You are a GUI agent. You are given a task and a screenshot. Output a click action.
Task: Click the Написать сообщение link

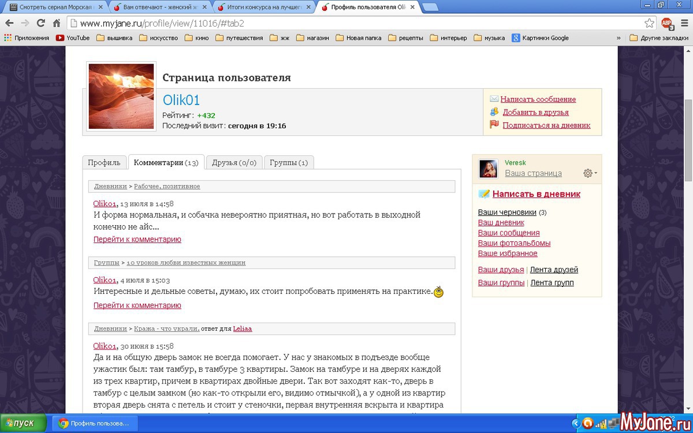click(538, 99)
